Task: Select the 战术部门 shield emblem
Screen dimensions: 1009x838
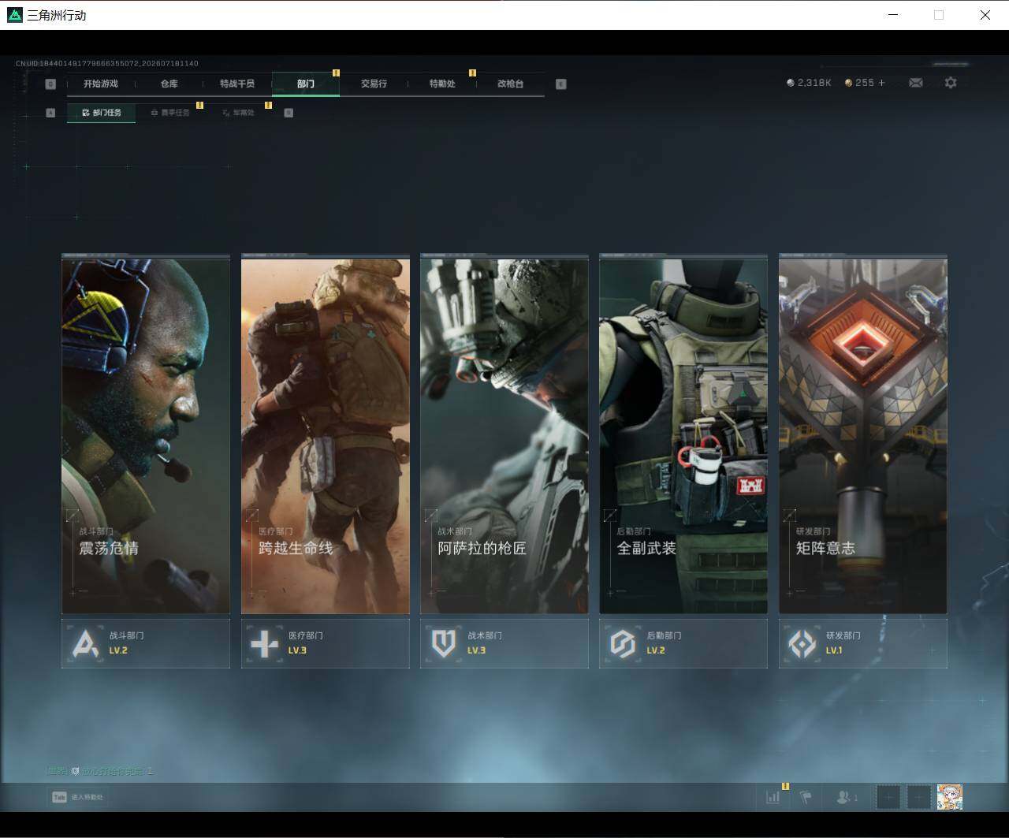Action: pos(444,644)
